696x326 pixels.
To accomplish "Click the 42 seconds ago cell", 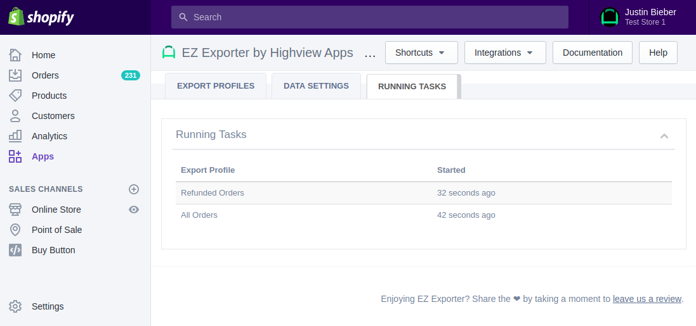I will [466, 215].
